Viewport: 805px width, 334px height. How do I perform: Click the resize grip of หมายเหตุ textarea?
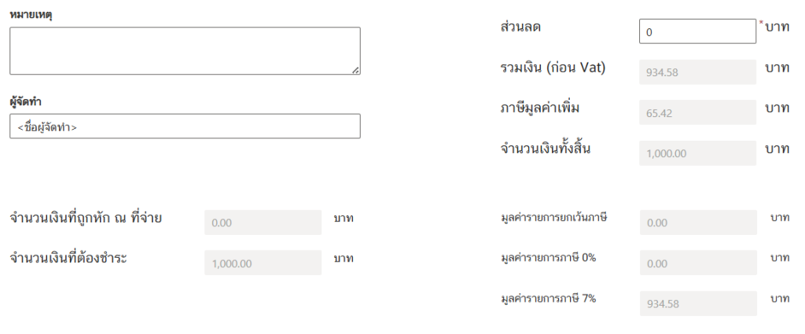tap(355, 70)
